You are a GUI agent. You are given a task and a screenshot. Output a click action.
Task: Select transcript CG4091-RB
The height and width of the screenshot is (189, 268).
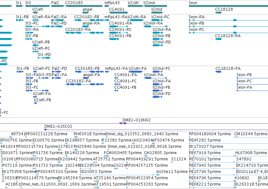pyautogui.click(x=120, y=36)
